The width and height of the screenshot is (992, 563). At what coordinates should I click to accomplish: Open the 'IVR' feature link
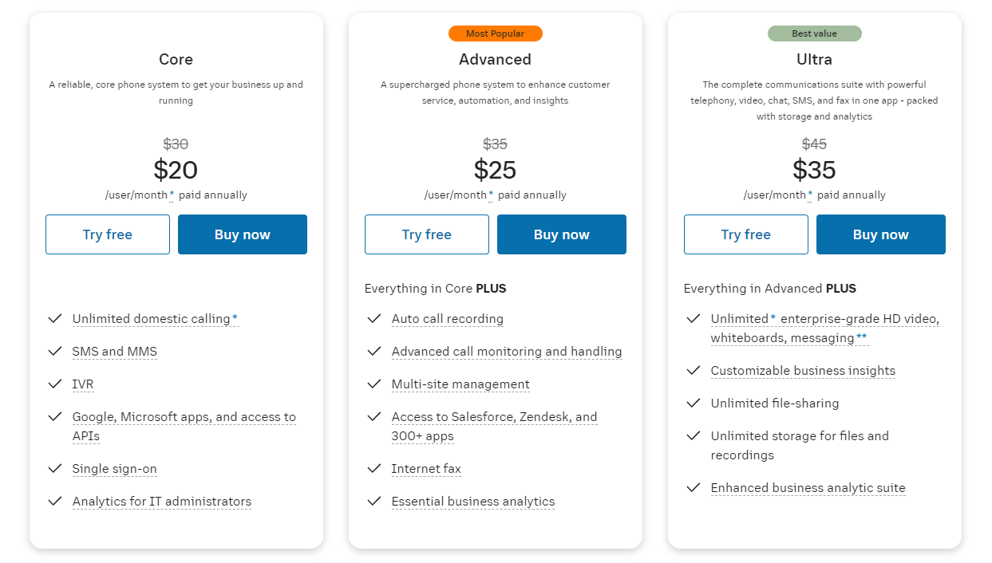coord(83,384)
